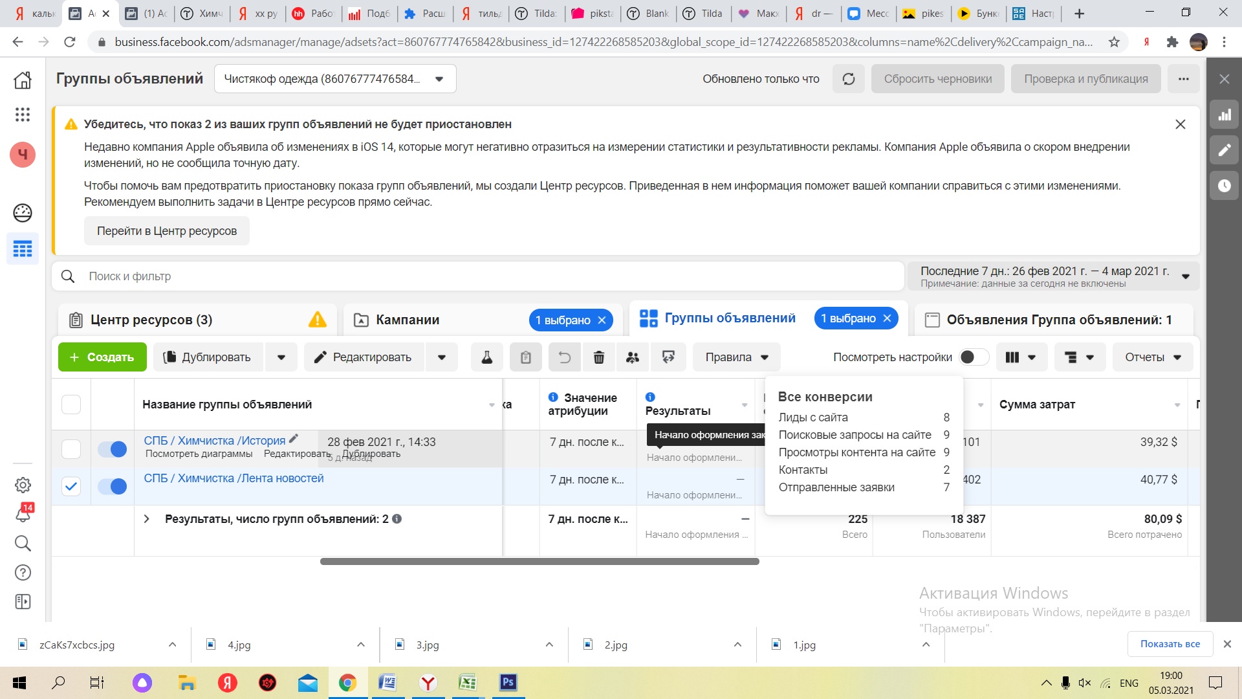
Task: Open a new browser tab with plus
Action: click(1079, 14)
